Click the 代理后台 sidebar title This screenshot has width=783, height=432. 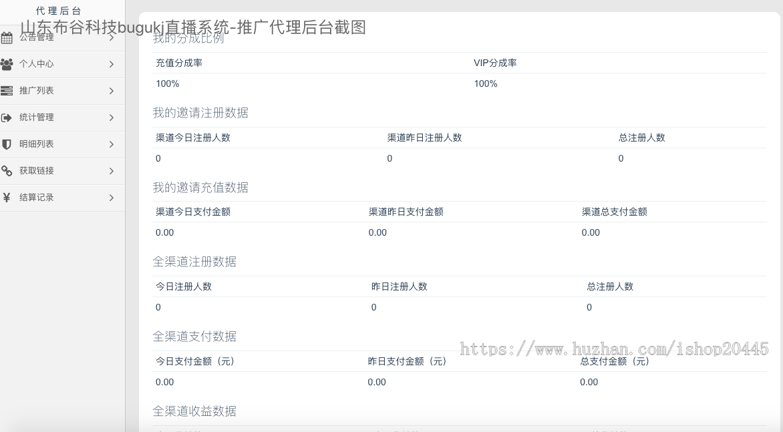59,11
